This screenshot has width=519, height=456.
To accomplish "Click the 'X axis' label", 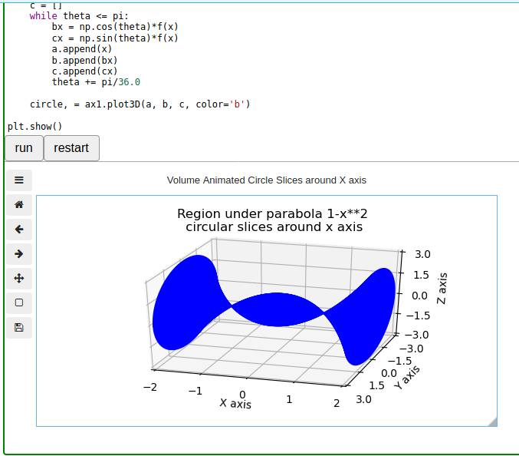I will click(235, 404).
